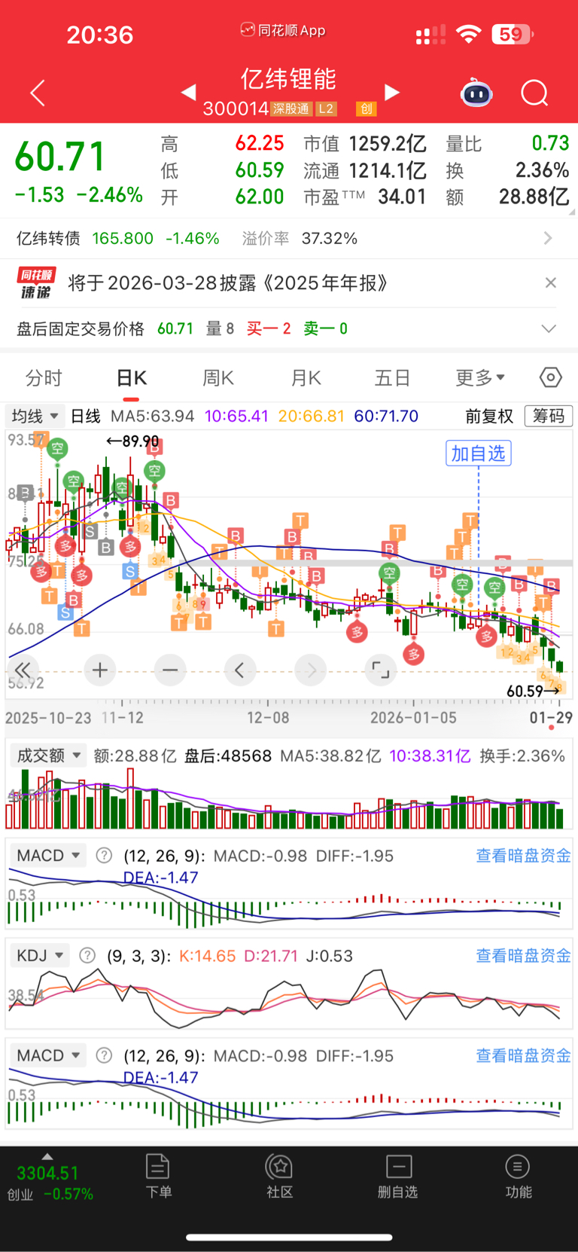
Task: Zoom in chart with plus button
Action: (x=100, y=670)
